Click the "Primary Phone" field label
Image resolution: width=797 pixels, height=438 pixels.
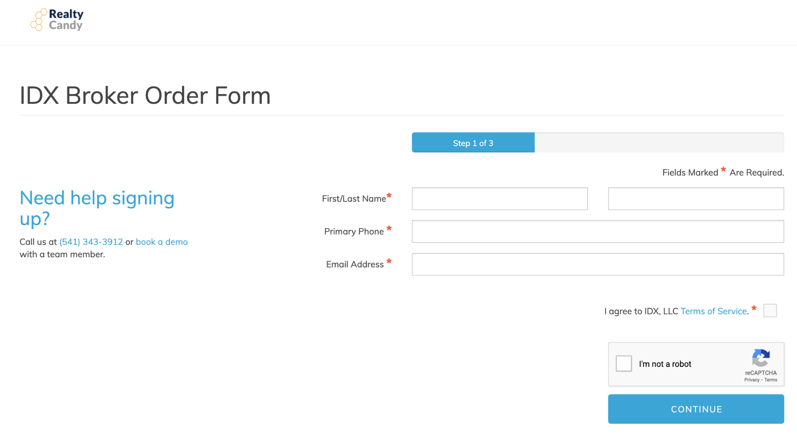point(354,232)
